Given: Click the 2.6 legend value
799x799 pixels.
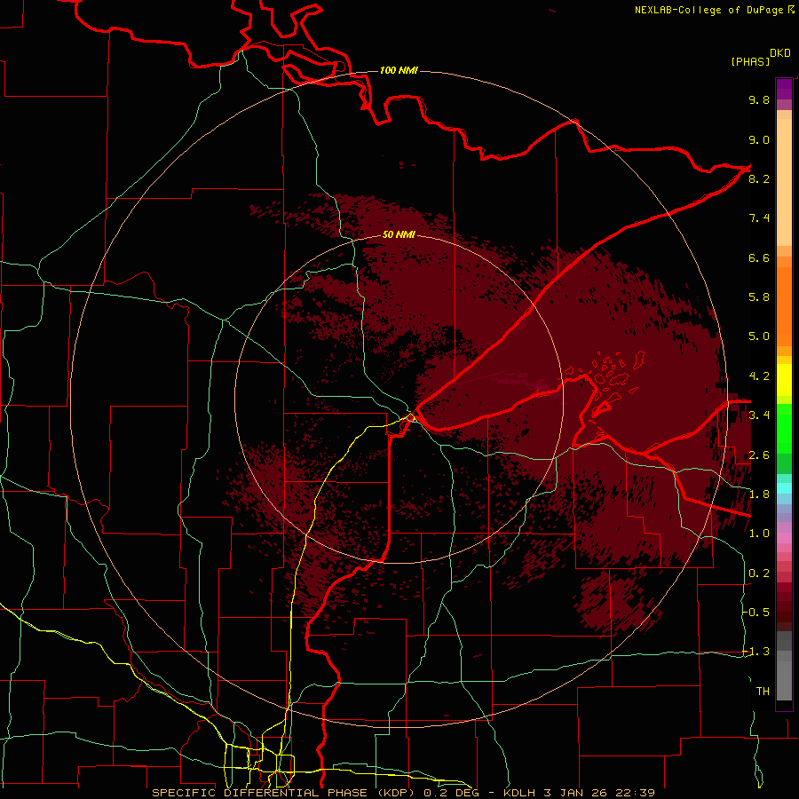Looking at the screenshot, I should point(759,455).
